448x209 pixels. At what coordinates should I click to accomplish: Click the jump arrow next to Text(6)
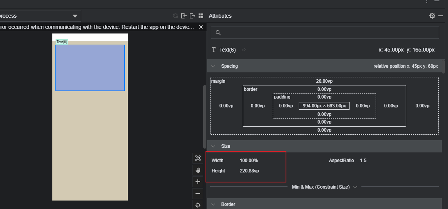244,50
